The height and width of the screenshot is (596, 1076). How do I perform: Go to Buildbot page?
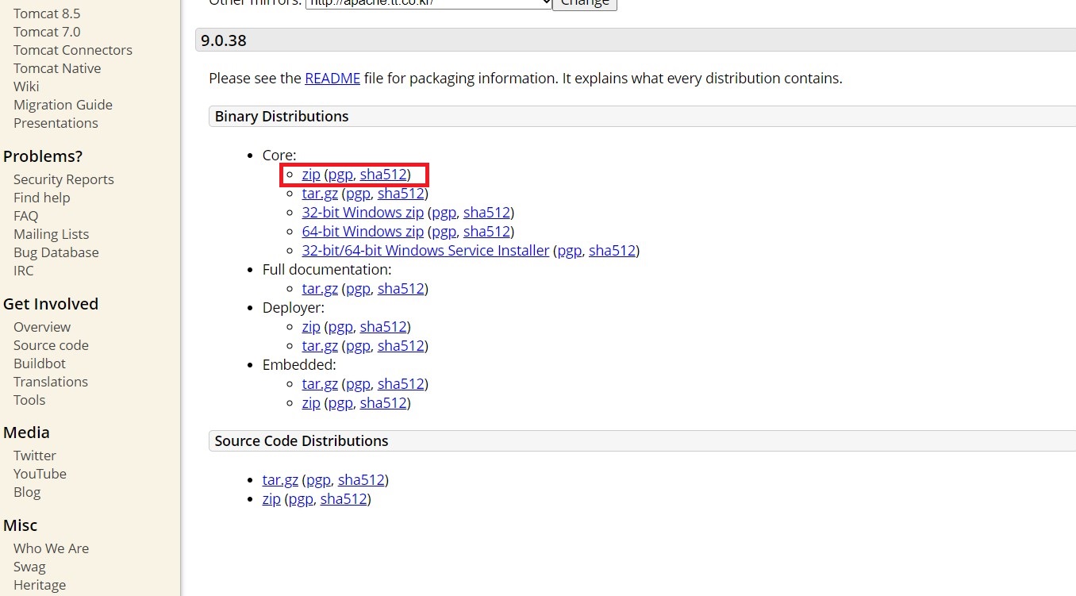pos(40,363)
